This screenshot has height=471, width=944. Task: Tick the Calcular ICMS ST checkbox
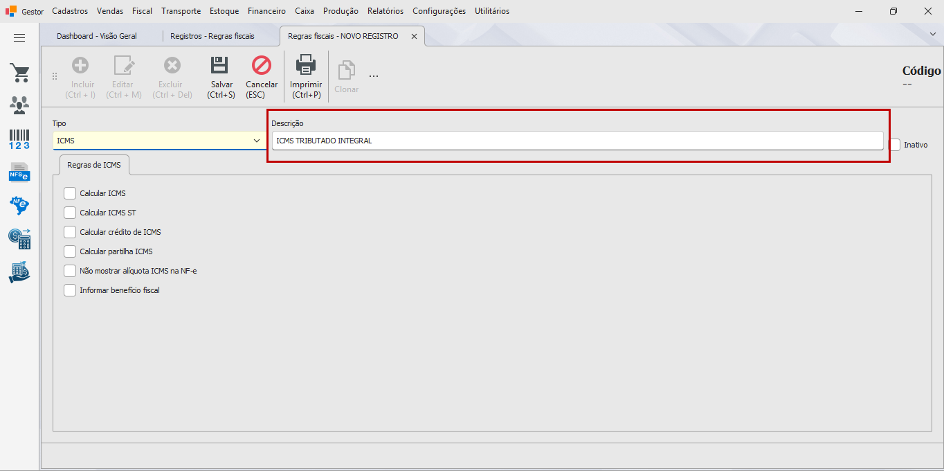coord(70,213)
